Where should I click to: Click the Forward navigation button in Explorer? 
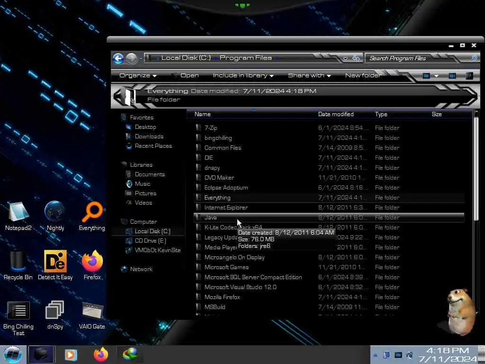pos(132,58)
